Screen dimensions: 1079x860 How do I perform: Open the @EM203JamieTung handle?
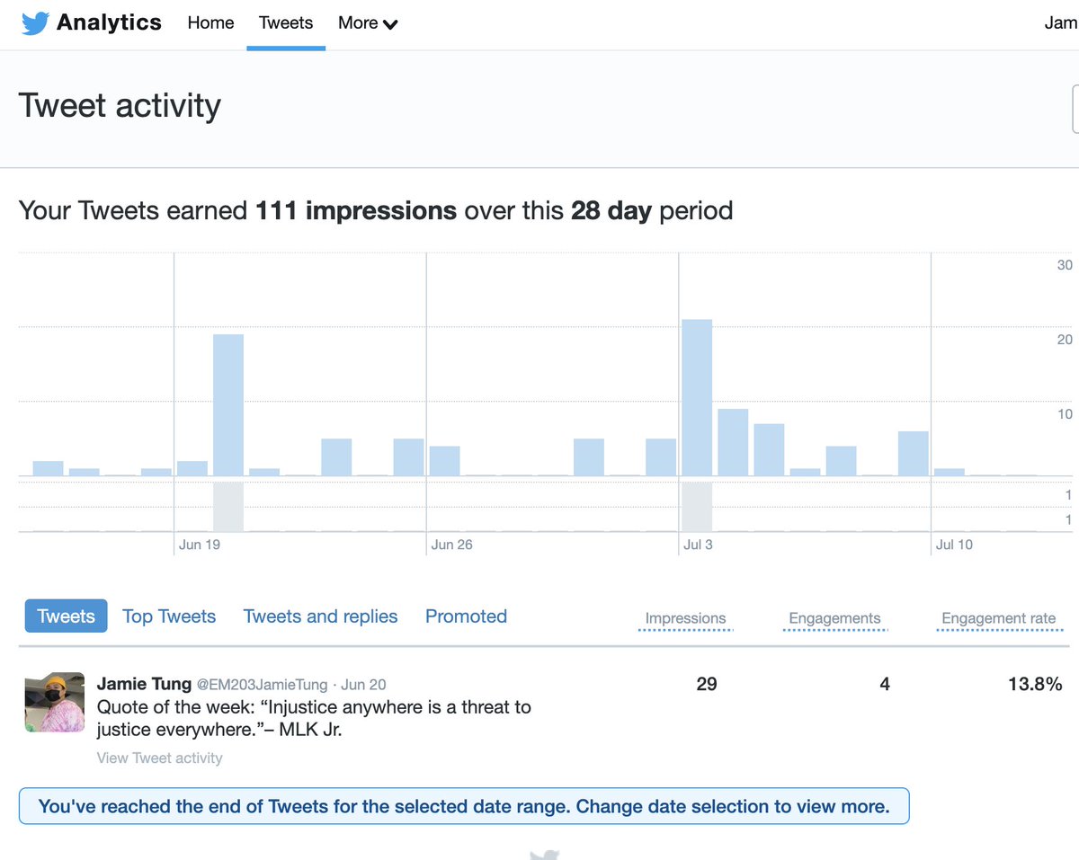click(263, 685)
